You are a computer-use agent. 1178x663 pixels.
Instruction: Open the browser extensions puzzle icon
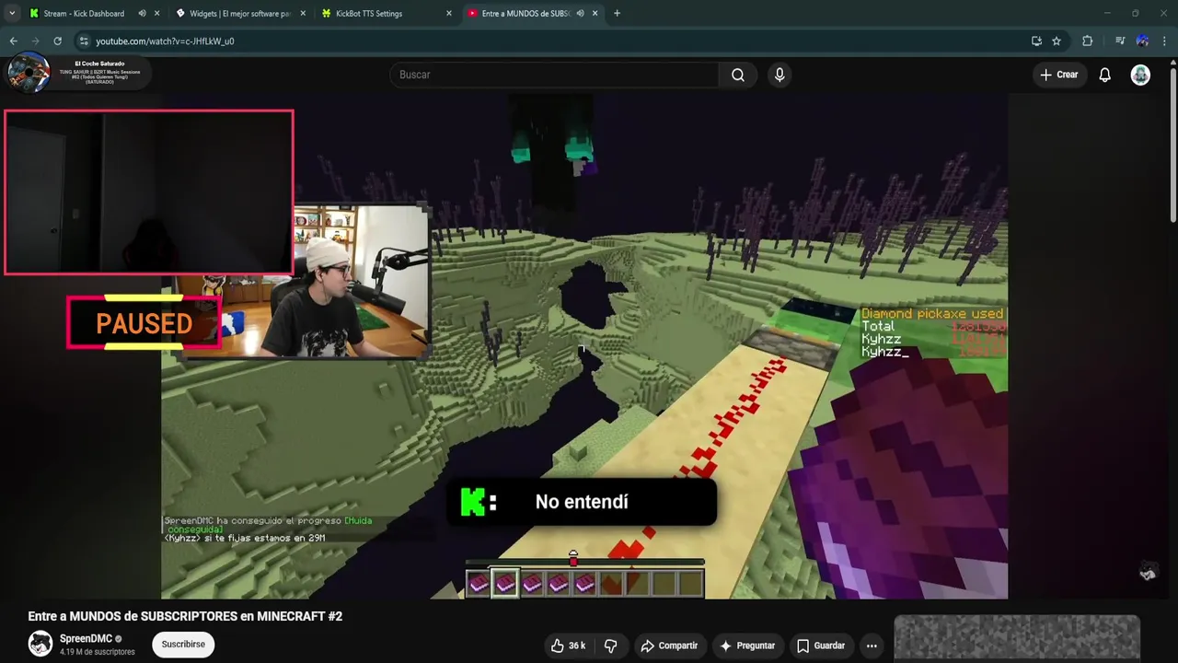pos(1087,41)
